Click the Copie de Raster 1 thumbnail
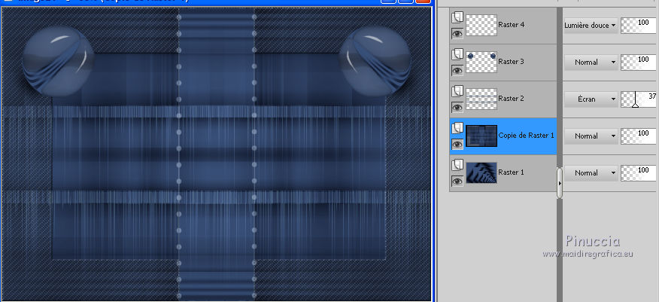659x302 pixels. (481, 136)
